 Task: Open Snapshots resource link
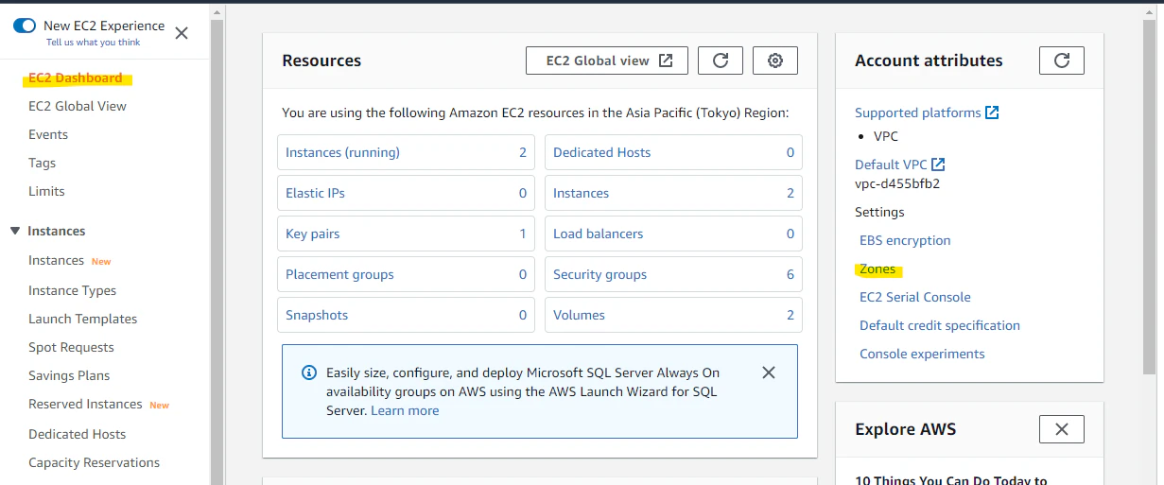(317, 315)
